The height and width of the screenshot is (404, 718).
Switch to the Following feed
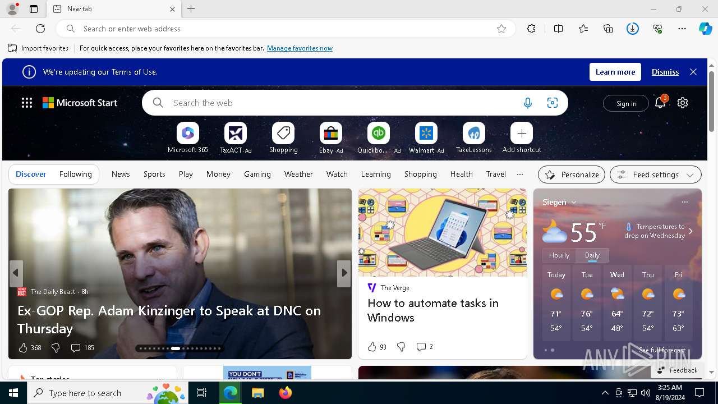(x=75, y=175)
